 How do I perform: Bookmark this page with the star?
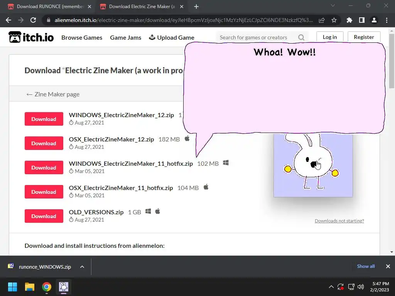point(334,20)
